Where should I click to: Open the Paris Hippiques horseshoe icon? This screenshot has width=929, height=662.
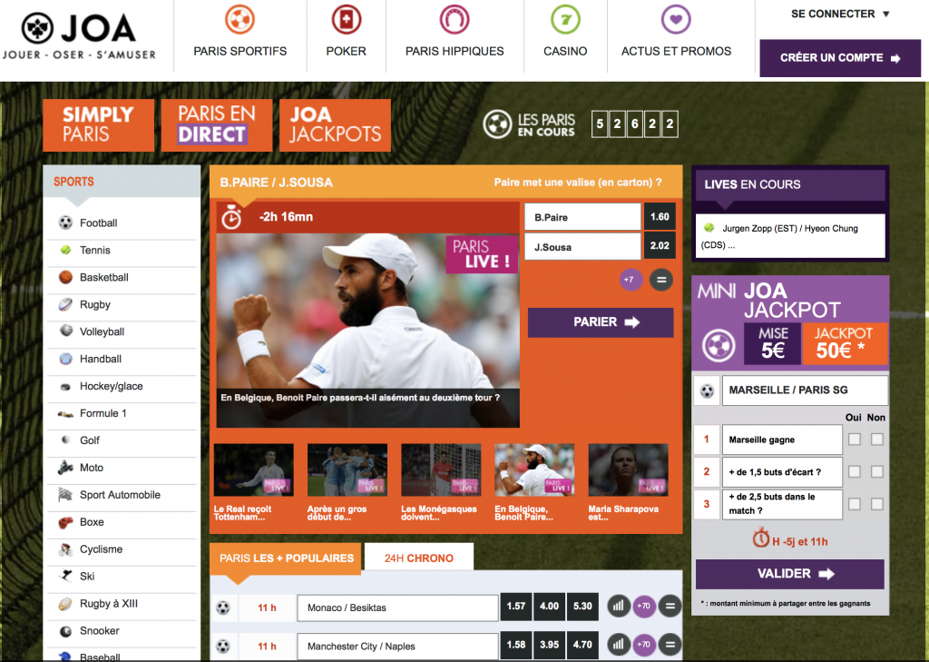tap(455, 20)
